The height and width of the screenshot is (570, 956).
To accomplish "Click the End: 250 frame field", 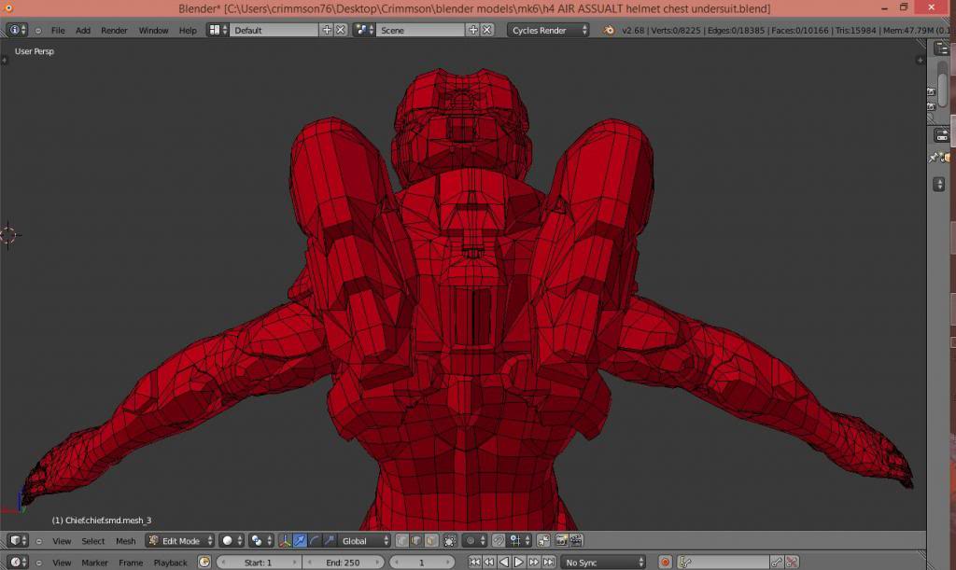I will point(343,563).
